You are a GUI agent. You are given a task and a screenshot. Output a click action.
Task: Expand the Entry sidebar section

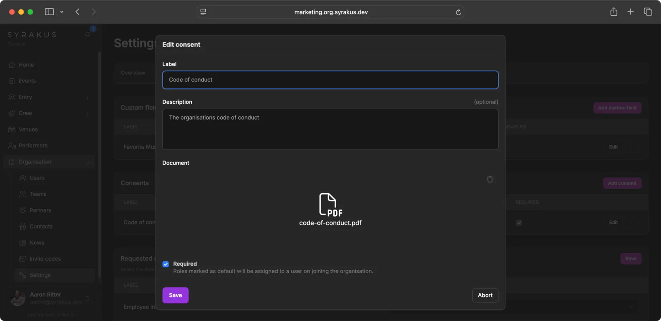pos(87,97)
